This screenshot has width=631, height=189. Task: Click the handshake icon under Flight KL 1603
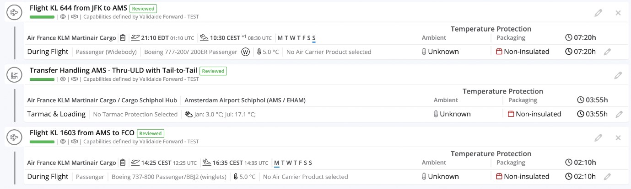coord(75,142)
